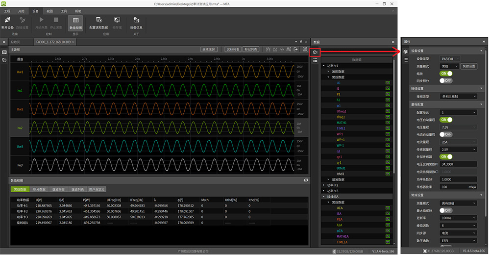Click the list icon in 属性 panel sidebar
The image size is (490, 255).
point(406,59)
